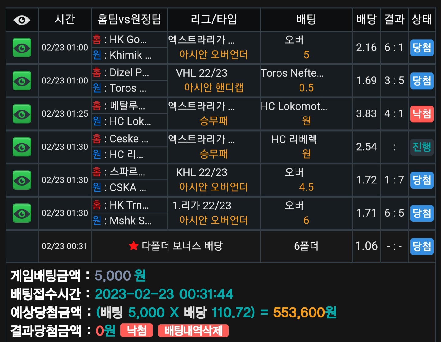
Task: Select the 상태 column header
Action: (x=422, y=19)
